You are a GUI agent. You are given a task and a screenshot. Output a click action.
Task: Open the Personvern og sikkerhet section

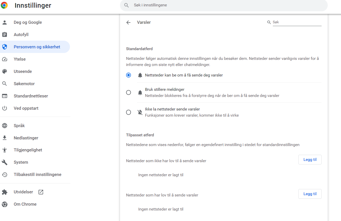point(37,47)
